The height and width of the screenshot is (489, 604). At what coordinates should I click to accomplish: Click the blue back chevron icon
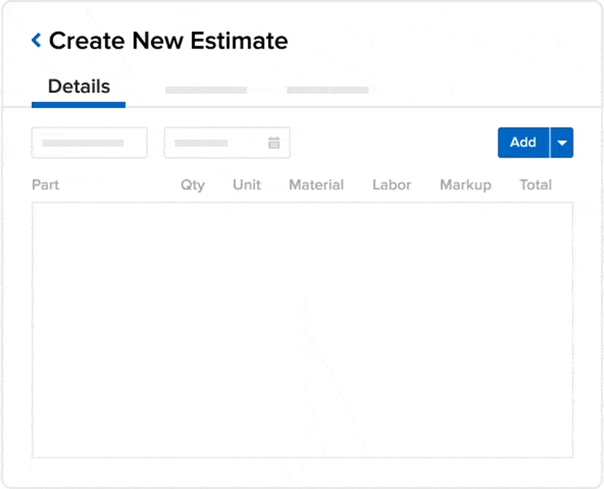pyautogui.click(x=37, y=41)
